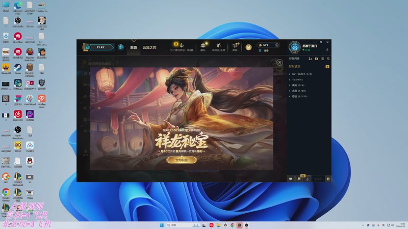Open the 云顶之弈 tab
The height and width of the screenshot is (229, 408).
tap(149, 47)
